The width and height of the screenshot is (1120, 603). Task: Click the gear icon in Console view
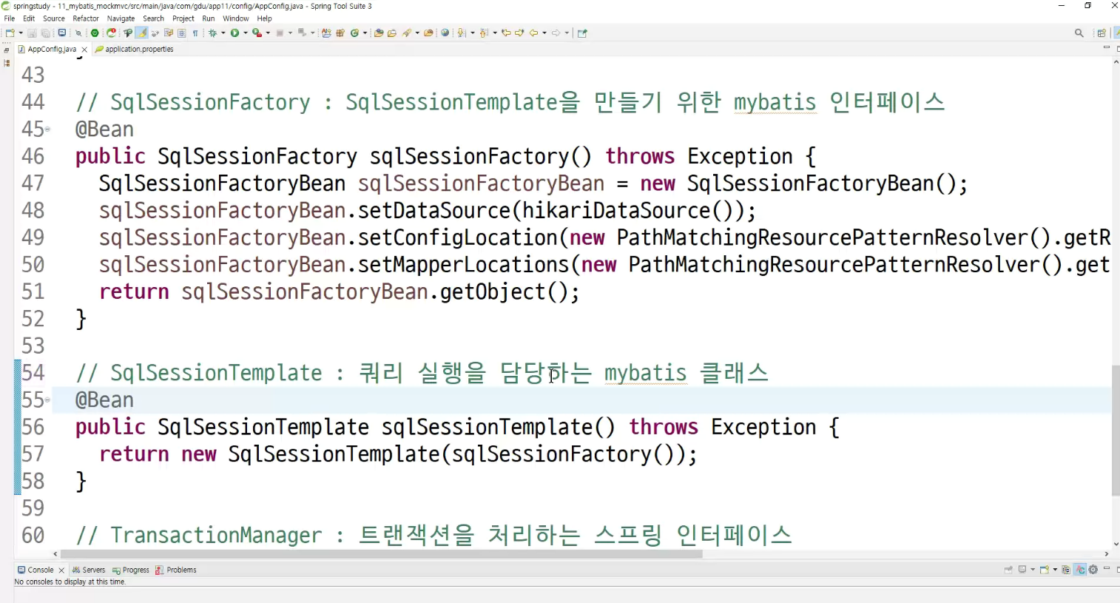click(x=1093, y=570)
